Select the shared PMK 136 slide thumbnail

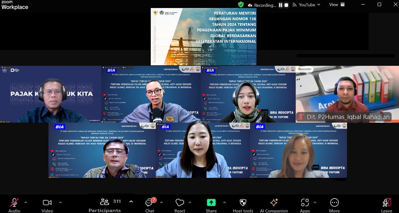[x=204, y=37]
